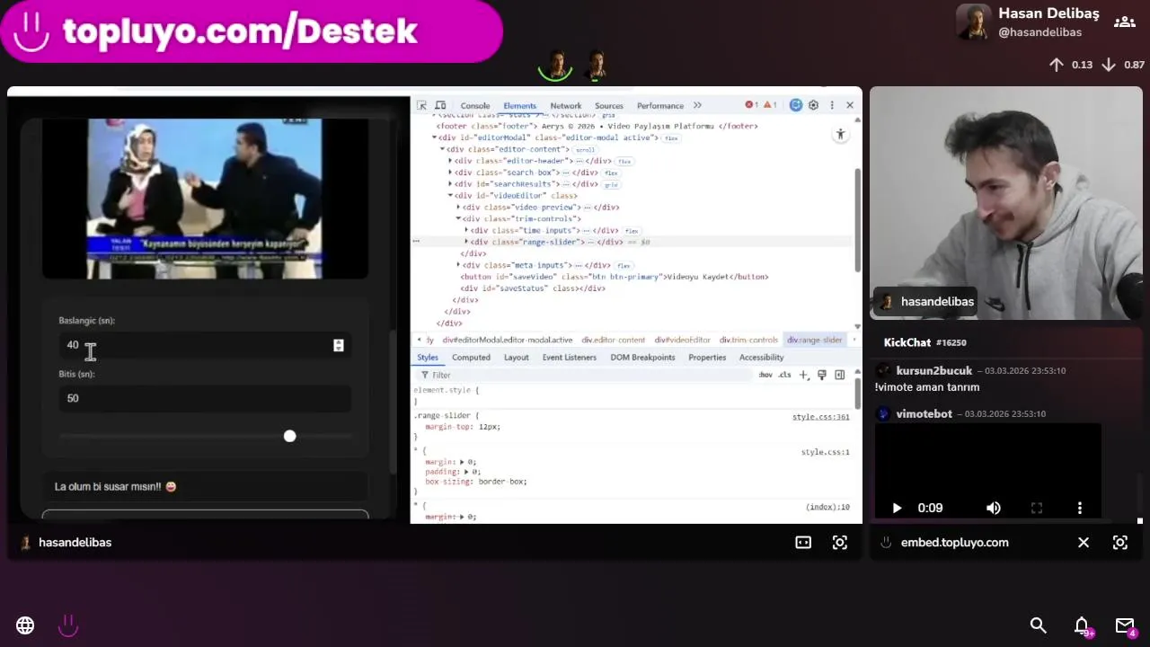Screen dimensions: 1150x647
Task: Open the DevTools three-dot customize menu
Action: pyautogui.click(x=832, y=105)
